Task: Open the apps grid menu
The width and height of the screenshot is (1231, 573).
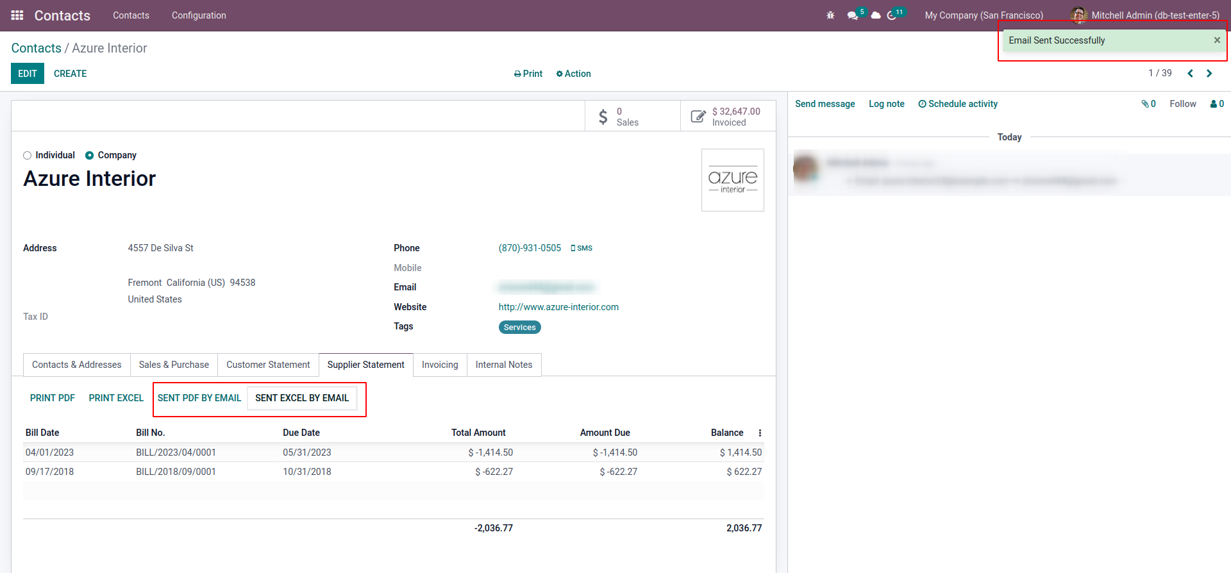Action: tap(17, 15)
